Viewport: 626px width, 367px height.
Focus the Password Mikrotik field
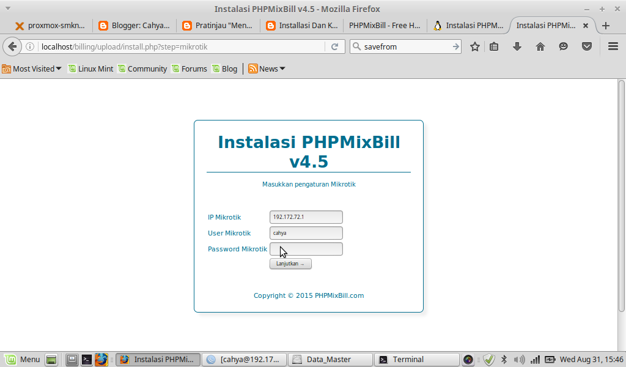(306, 249)
